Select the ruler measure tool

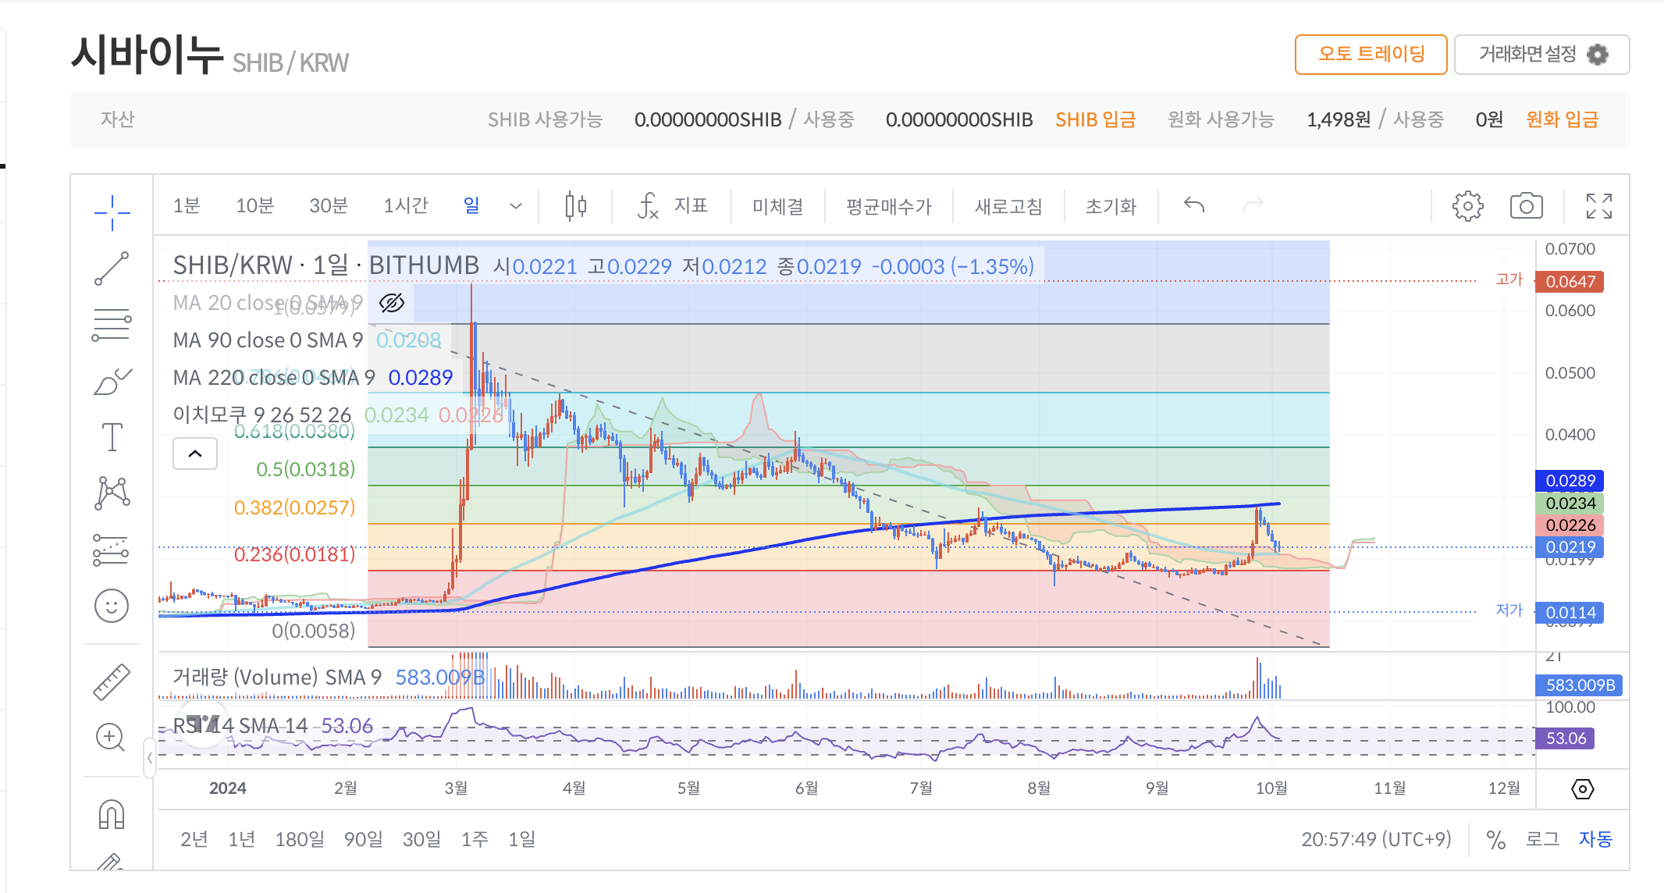tap(112, 681)
